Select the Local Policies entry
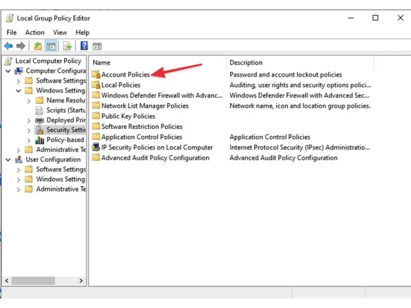The image size is (411, 308). (121, 85)
